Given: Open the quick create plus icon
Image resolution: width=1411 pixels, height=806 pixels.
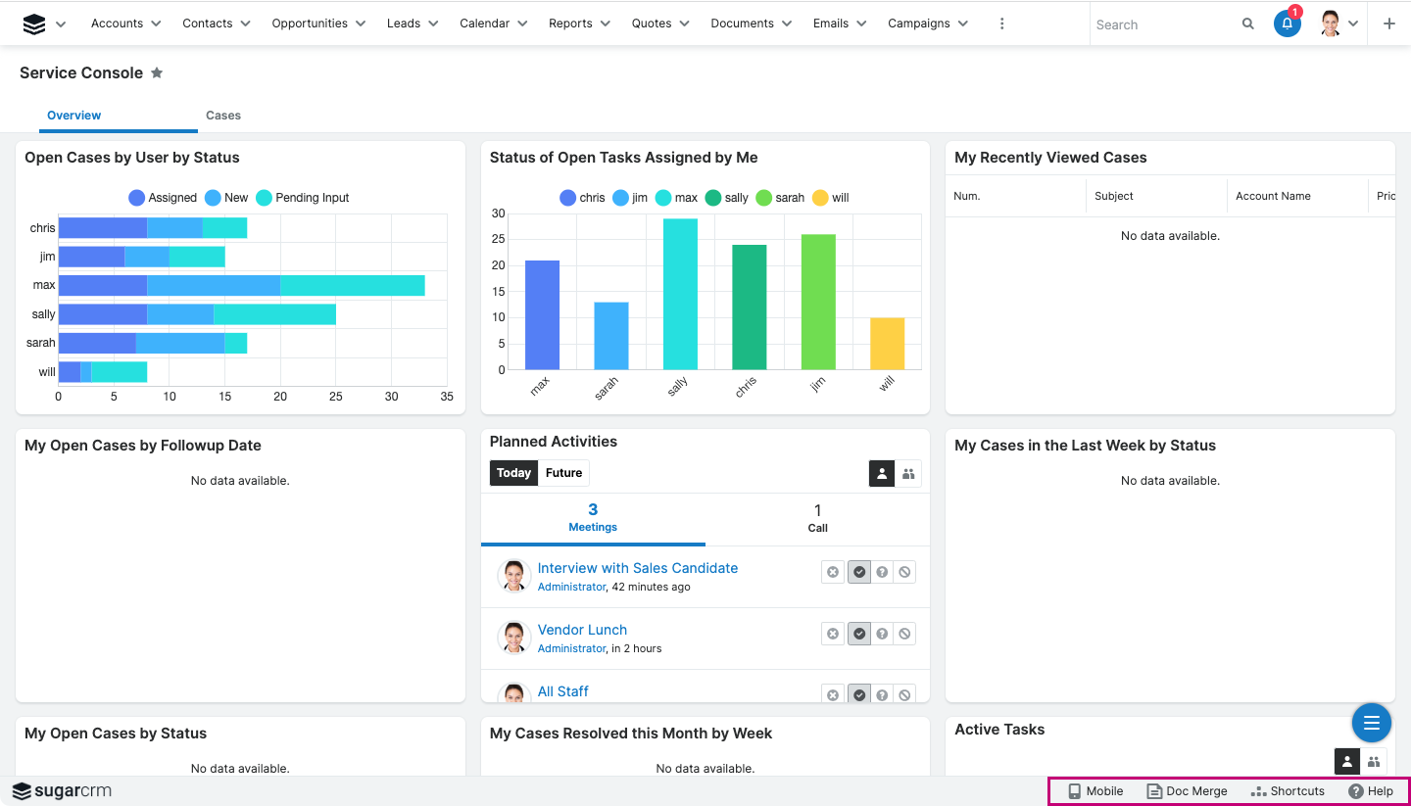Looking at the screenshot, I should 1388,24.
